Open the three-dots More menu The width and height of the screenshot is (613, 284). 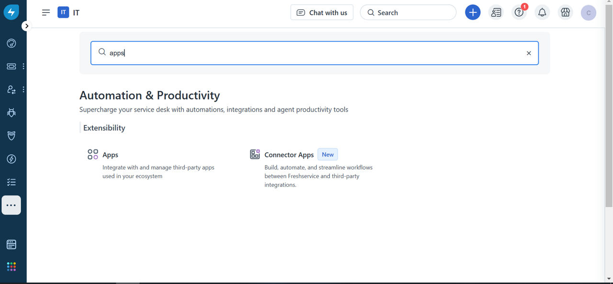click(11, 205)
